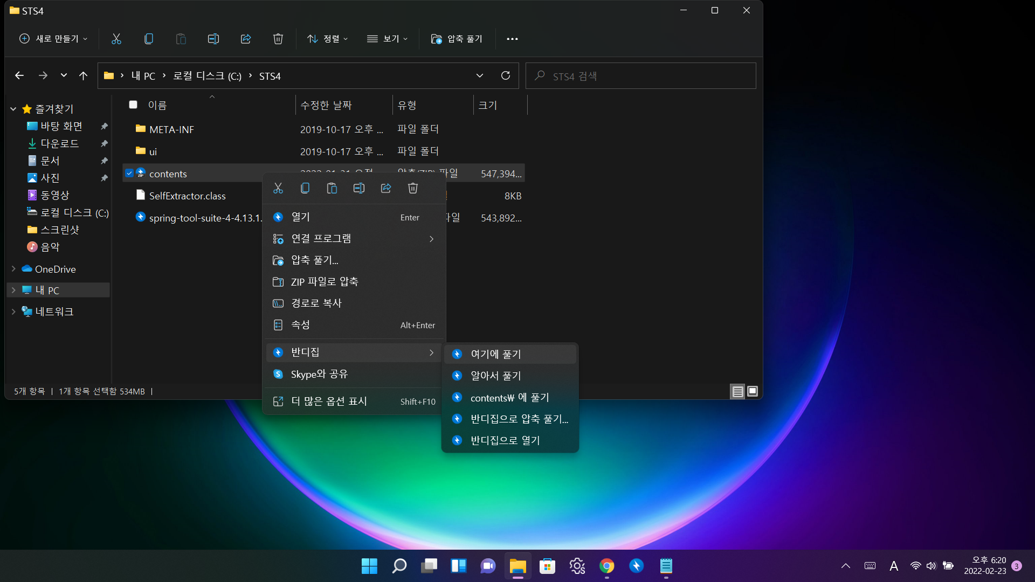This screenshot has height=582, width=1035.
Task: Uncheck the contents file checkbox
Action: point(129,174)
